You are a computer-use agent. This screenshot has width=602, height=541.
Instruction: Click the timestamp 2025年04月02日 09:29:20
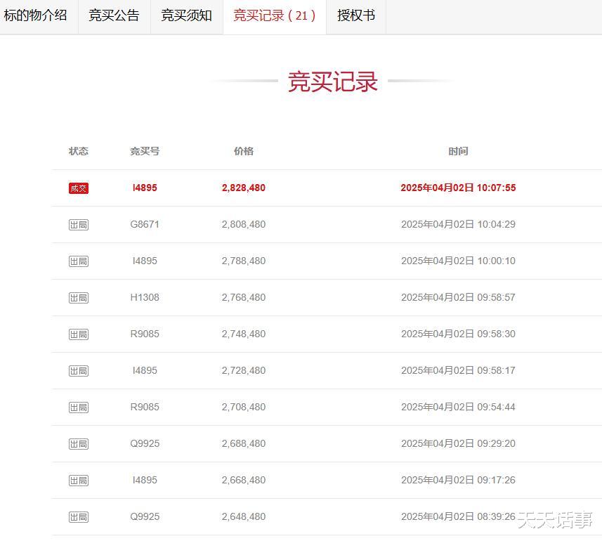pos(459,443)
